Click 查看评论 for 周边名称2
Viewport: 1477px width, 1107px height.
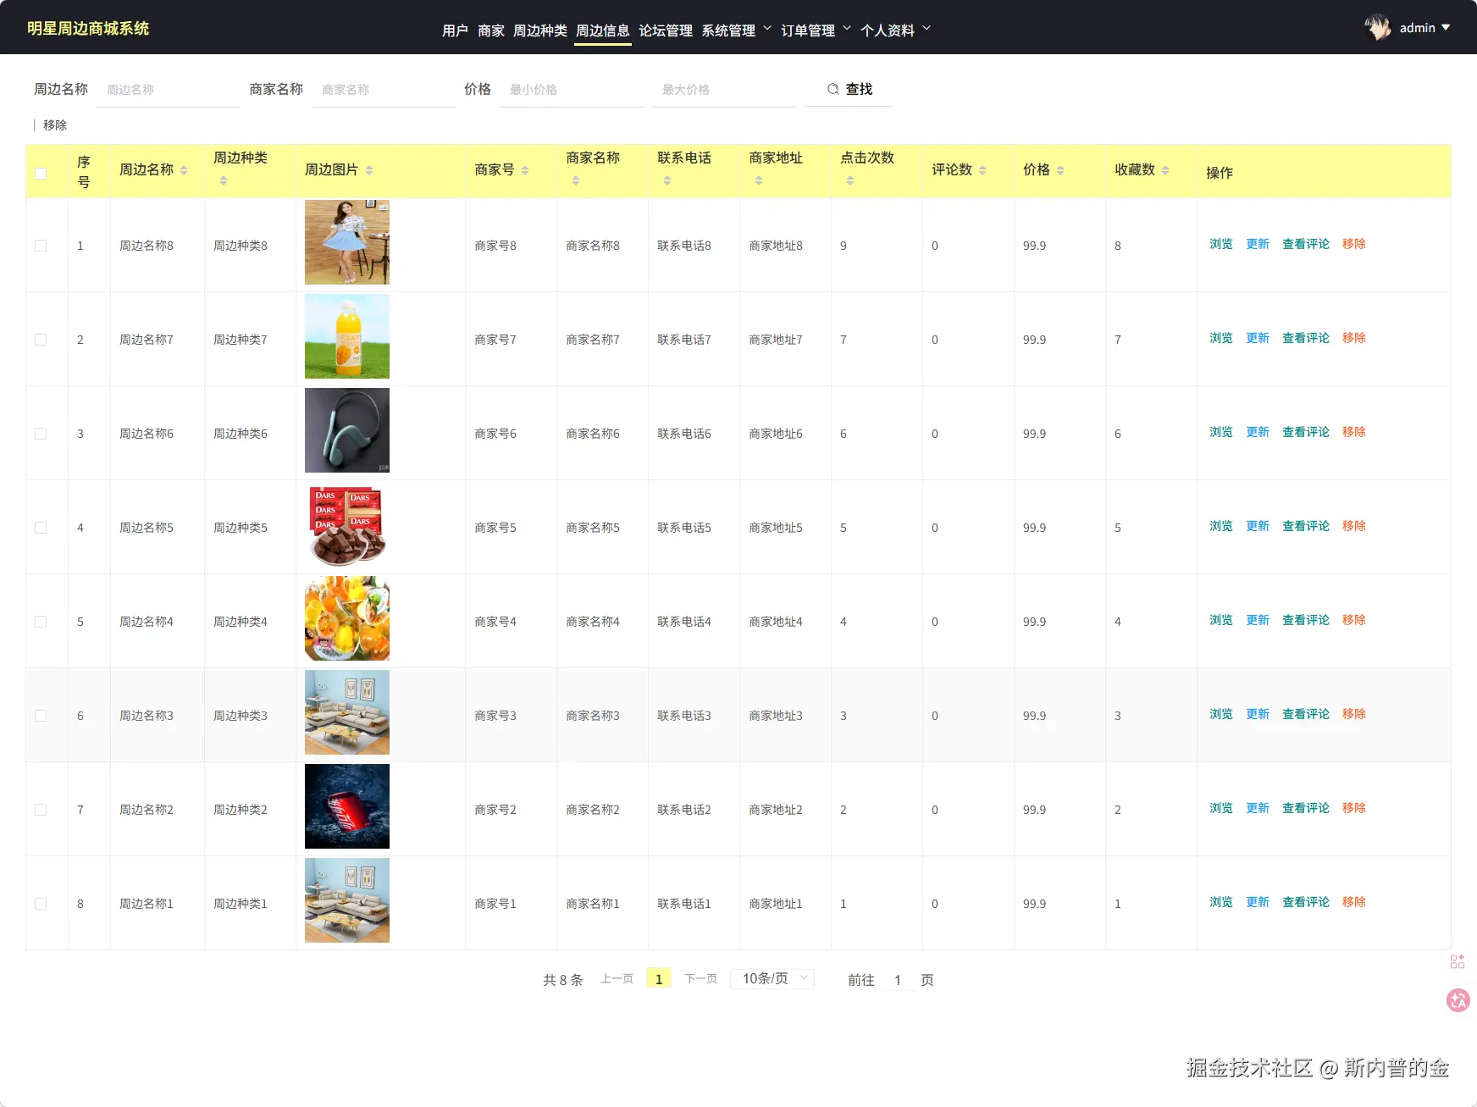click(1306, 808)
